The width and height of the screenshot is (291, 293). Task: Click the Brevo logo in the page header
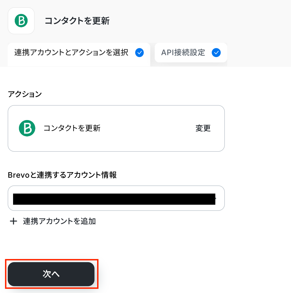pyautogui.click(x=21, y=21)
